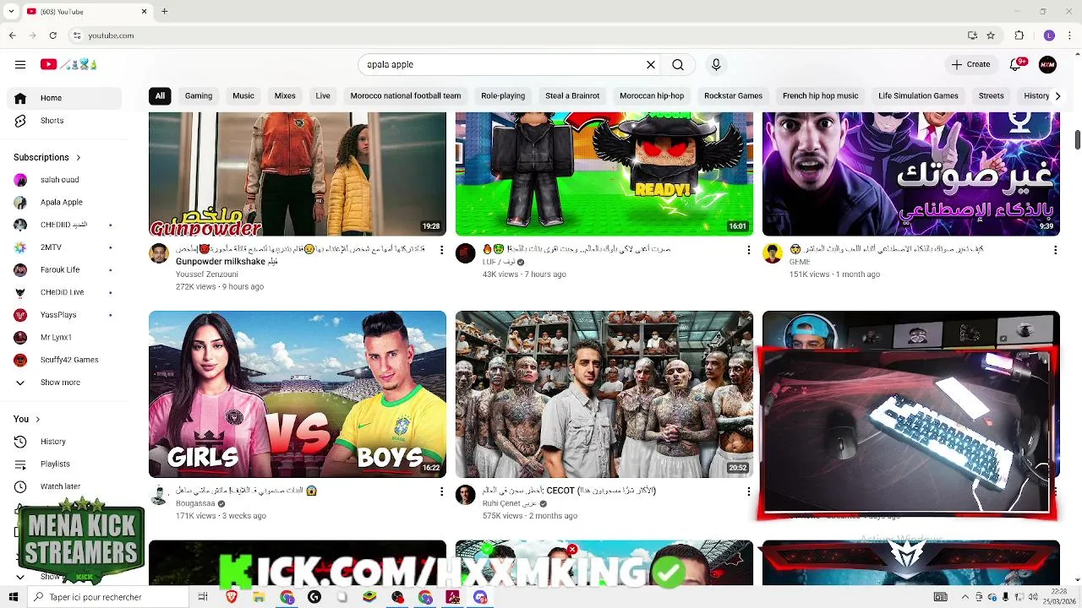The width and height of the screenshot is (1082, 608).
Task: Close the YouTube browser tab
Action: [x=144, y=12]
